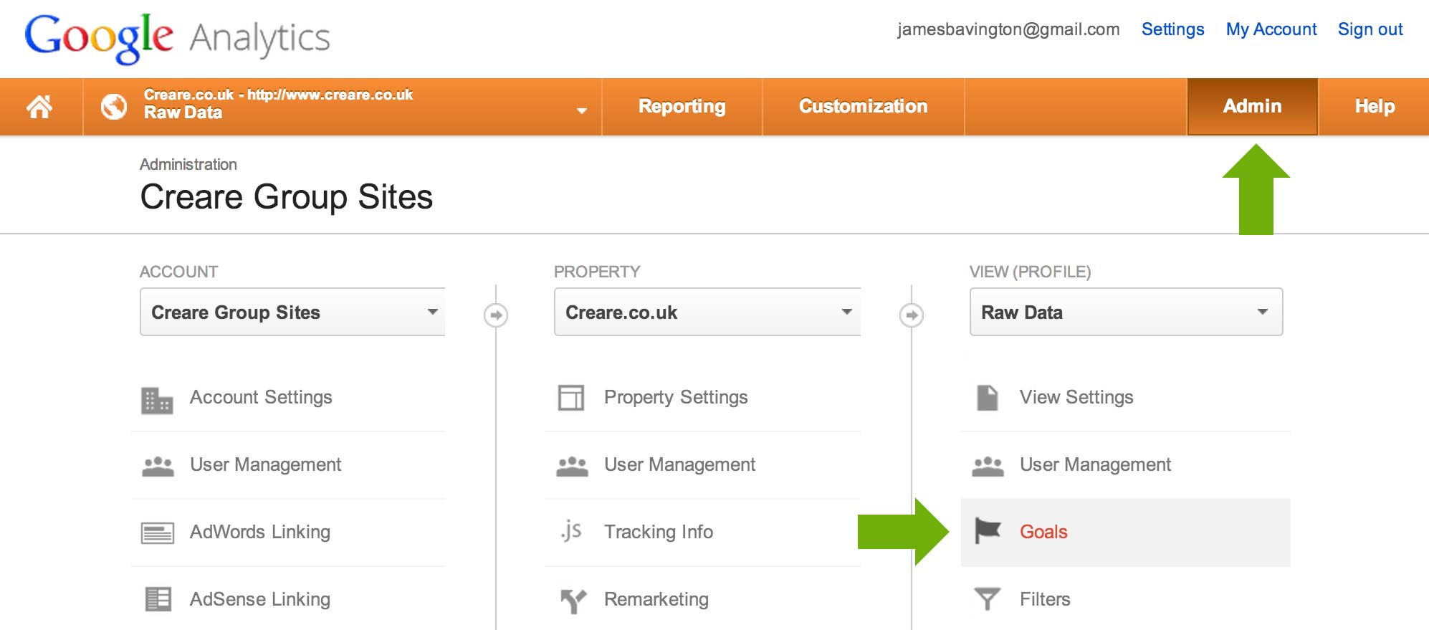Select the Admin tab

click(1252, 107)
